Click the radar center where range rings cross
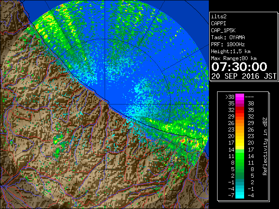Image resolution: width=279 pixels, height=209 pixels. tap(105, 104)
